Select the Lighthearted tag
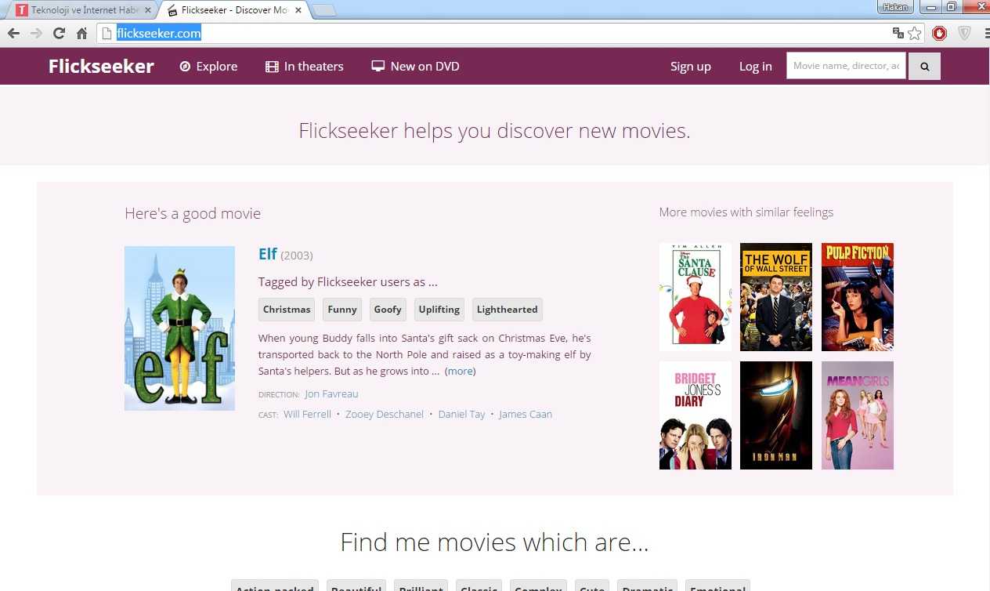 click(x=508, y=310)
